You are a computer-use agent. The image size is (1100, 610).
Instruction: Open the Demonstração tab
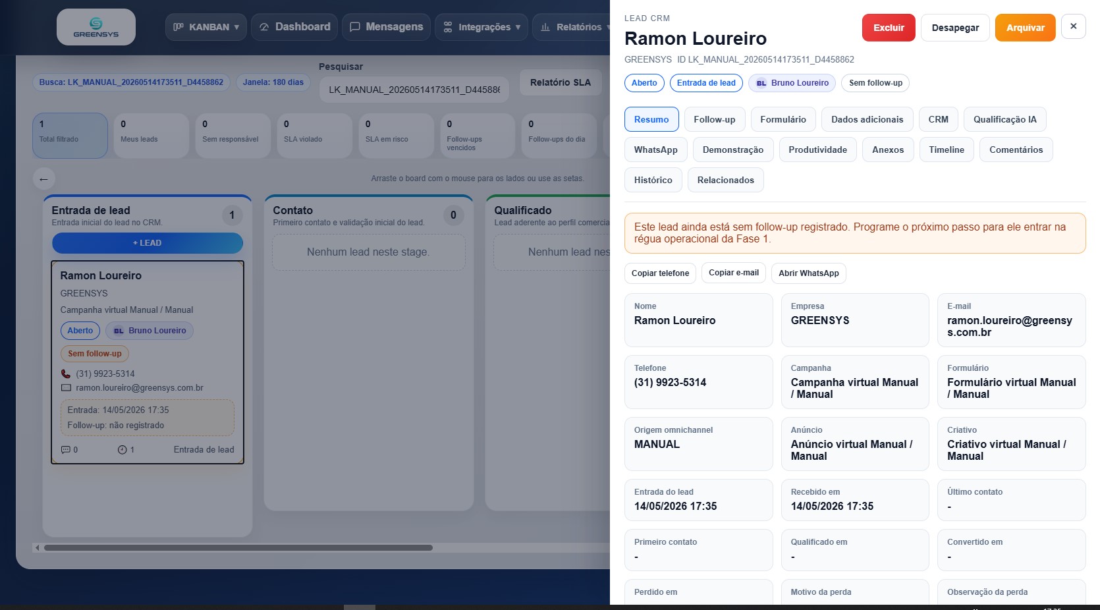point(733,150)
